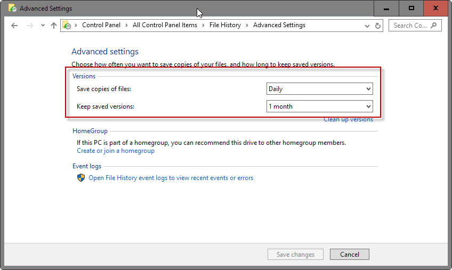Open File History event logs link

tap(171, 178)
